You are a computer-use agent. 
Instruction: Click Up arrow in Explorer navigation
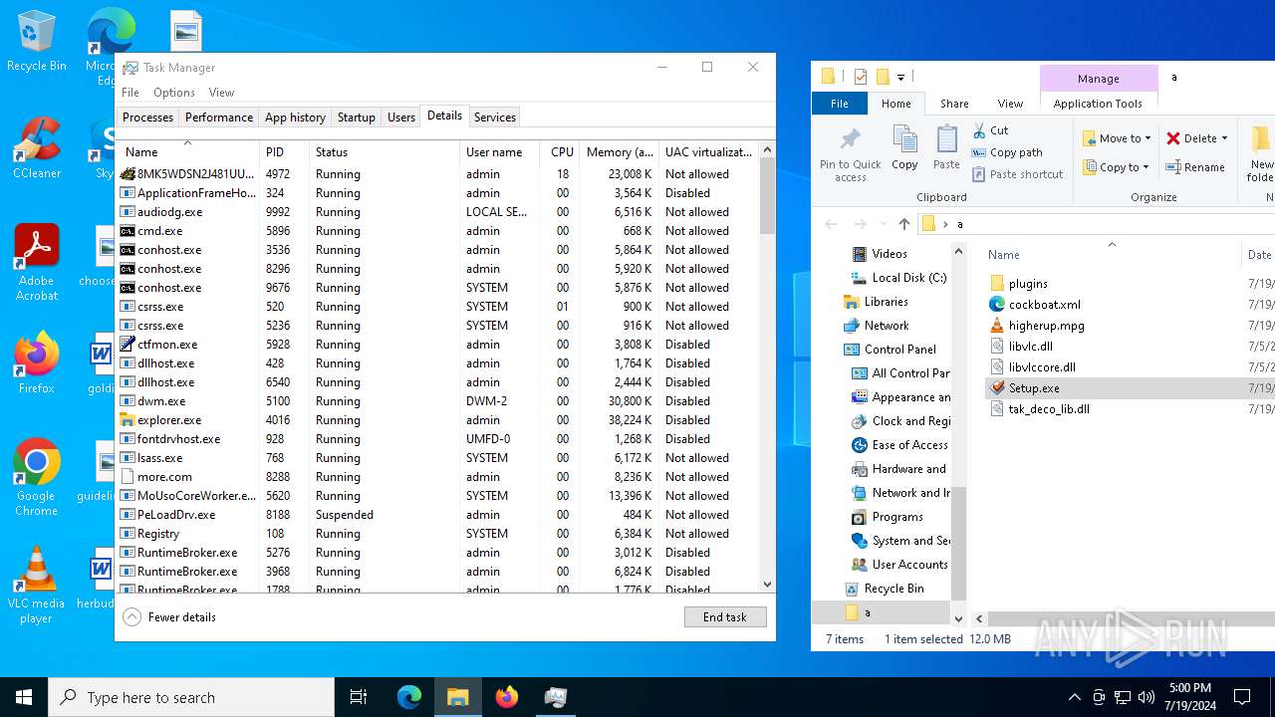click(903, 224)
